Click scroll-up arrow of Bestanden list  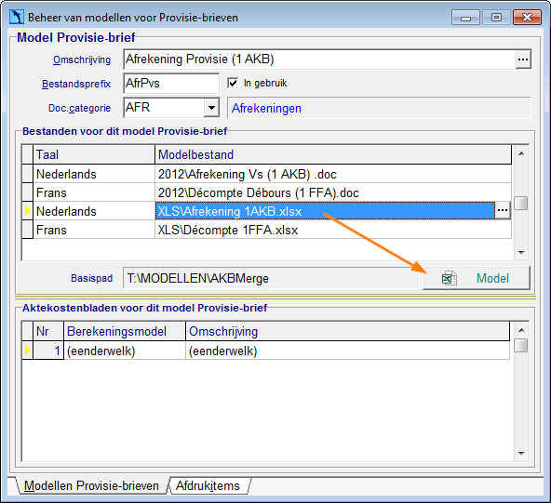(521, 153)
